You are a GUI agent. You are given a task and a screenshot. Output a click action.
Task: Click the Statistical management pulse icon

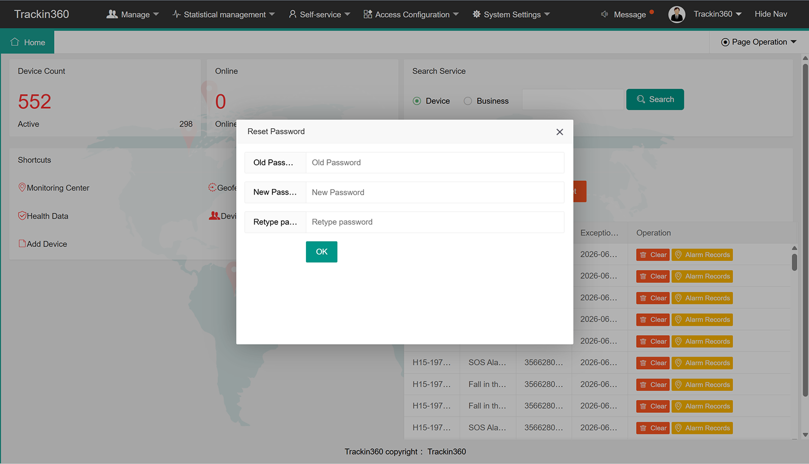click(176, 14)
